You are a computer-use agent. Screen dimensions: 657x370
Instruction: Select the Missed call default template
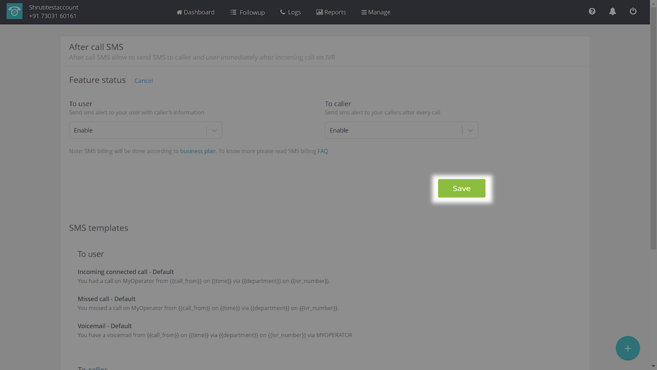pyautogui.click(x=107, y=299)
